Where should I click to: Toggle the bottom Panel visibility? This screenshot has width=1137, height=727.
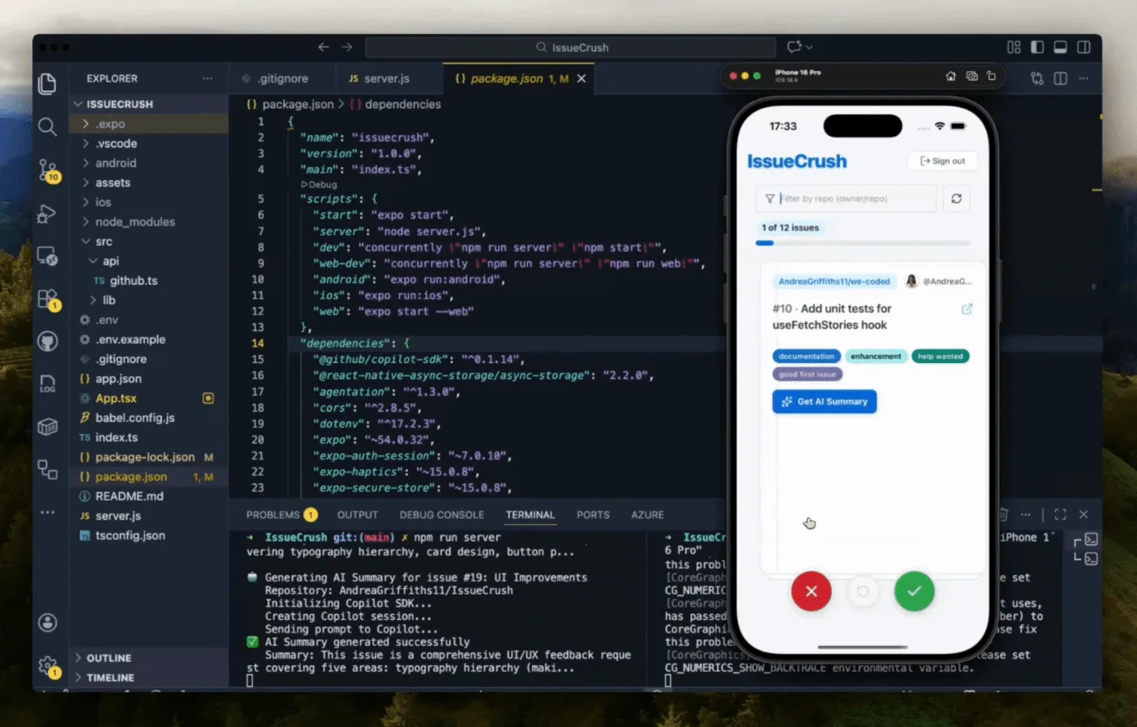(x=1059, y=46)
